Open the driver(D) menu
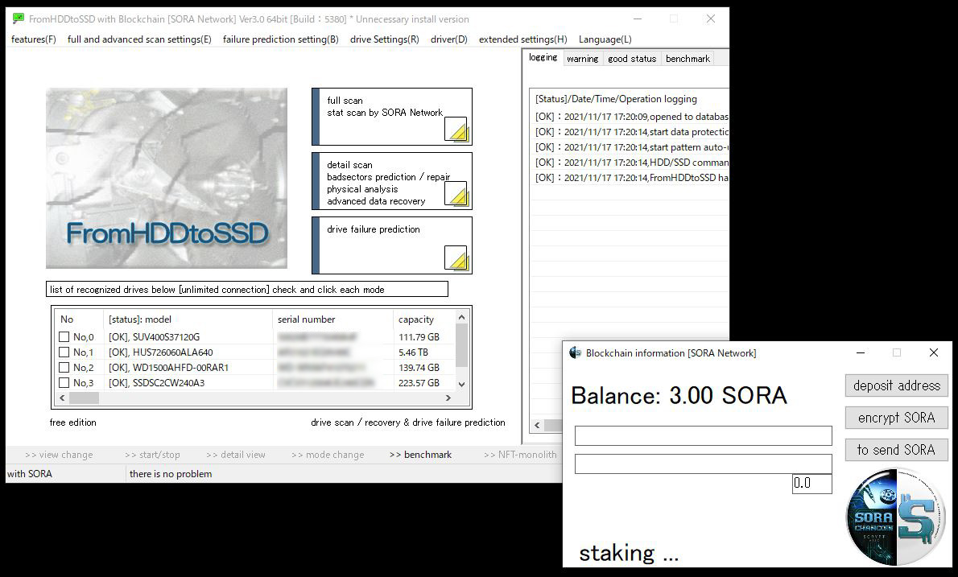Screen dimensions: 958x577 449,39
